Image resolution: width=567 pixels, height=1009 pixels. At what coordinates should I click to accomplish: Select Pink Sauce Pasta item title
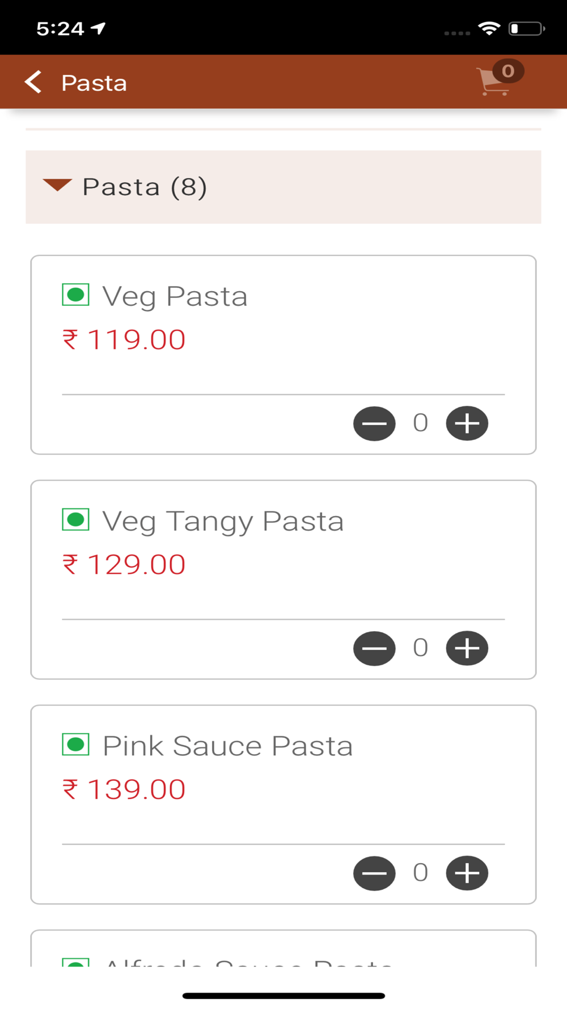pyautogui.click(x=227, y=746)
